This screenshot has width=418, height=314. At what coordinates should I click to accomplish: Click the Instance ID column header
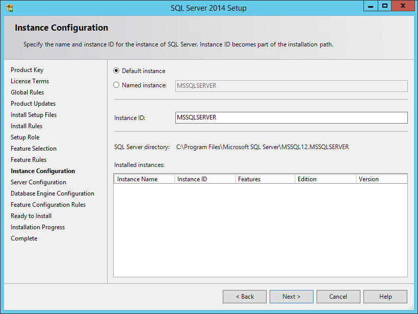click(x=205, y=179)
